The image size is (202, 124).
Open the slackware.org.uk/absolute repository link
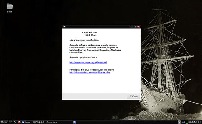[83, 62]
